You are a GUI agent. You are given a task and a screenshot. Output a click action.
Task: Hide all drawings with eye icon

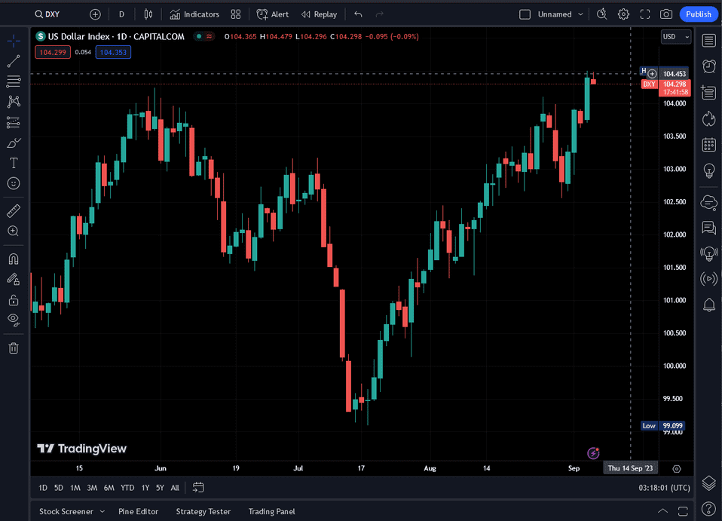[14, 320]
